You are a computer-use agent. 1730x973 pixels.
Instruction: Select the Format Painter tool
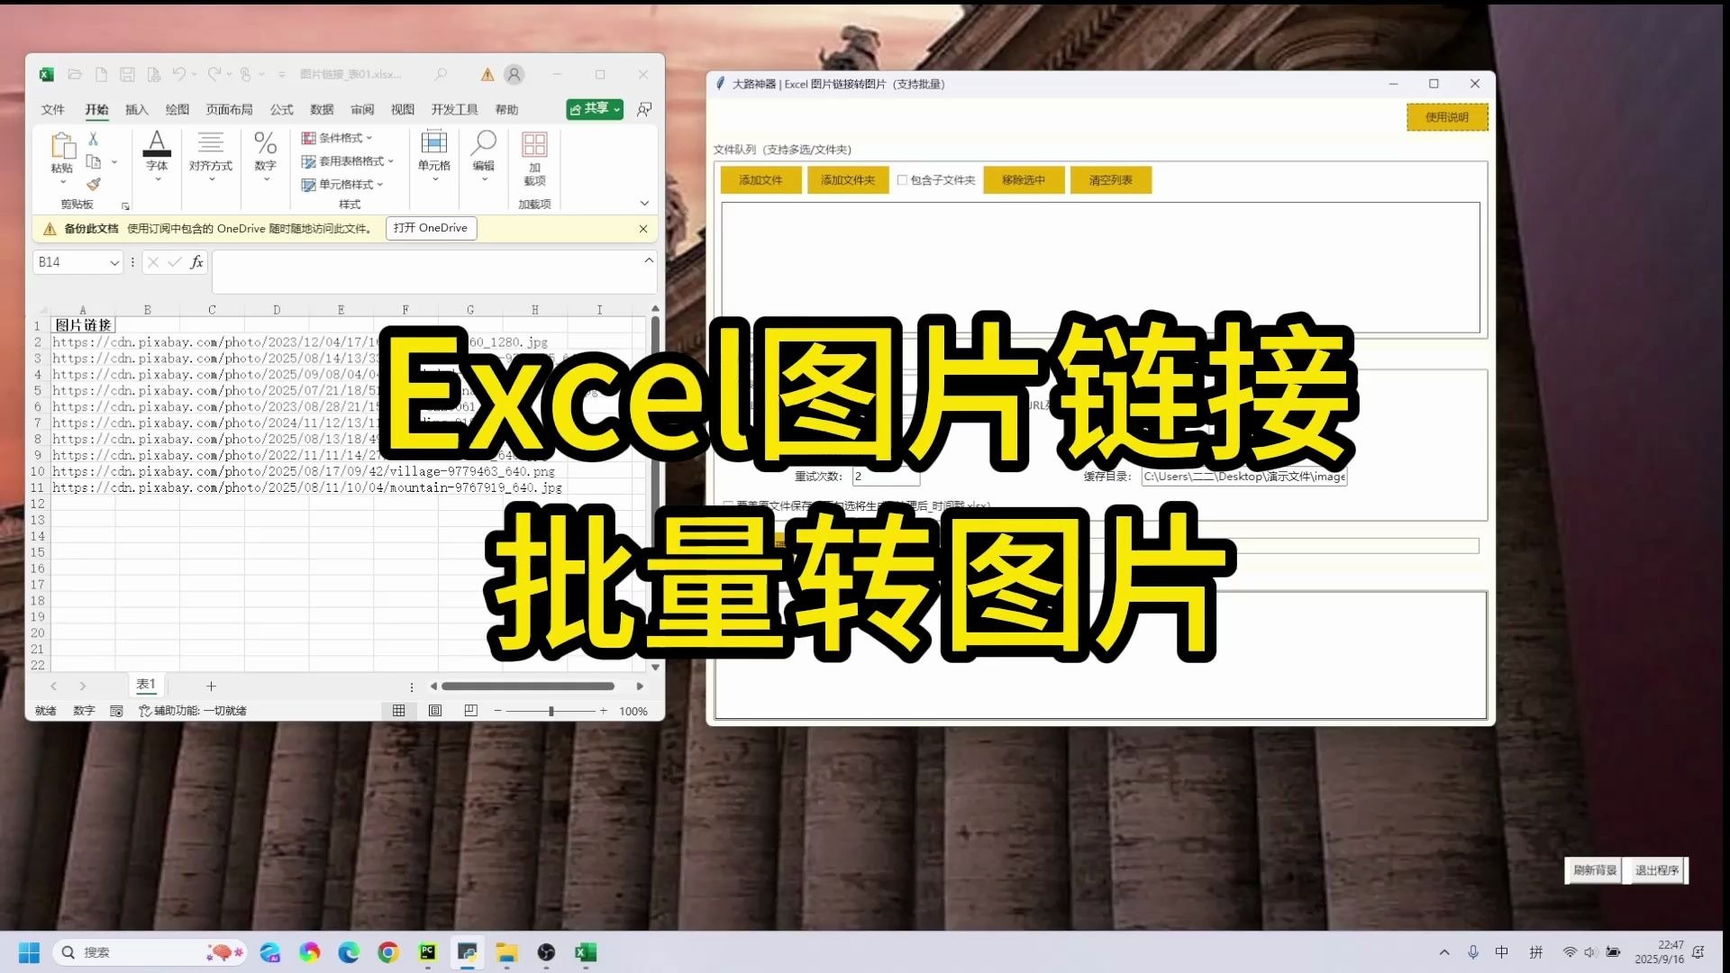(x=94, y=185)
